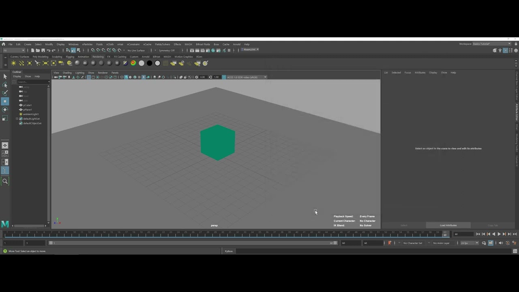Image resolution: width=519 pixels, height=292 pixels.
Task: Click the pause render icon in status line
Action: pyautogui.click(x=229, y=50)
